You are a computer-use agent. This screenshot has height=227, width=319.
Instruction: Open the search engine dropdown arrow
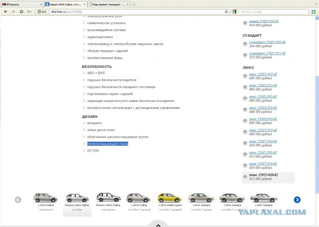(238, 12)
